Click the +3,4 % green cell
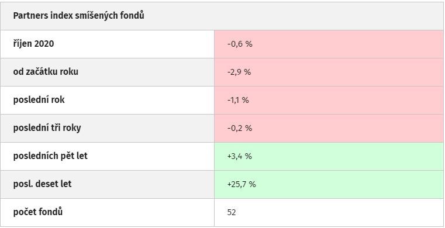Image resolution: width=445 pixels, height=228 pixels. 329,156
